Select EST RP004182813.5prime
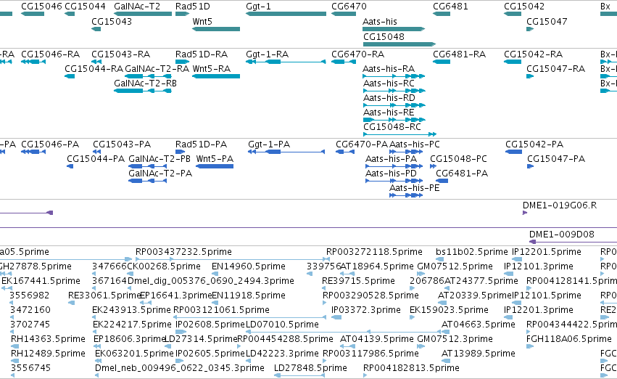The image size is (617, 379). click(411, 368)
